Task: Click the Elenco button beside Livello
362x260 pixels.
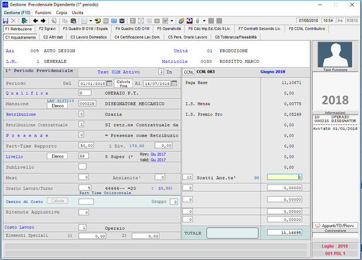Action: pos(57,156)
